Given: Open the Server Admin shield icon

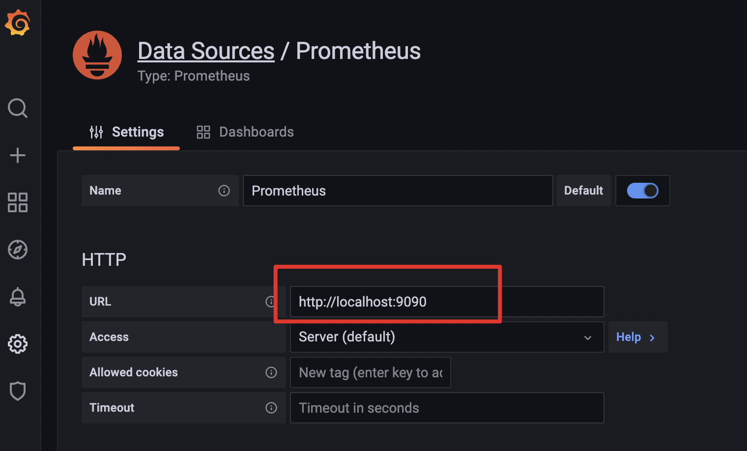Looking at the screenshot, I should [x=18, y=391].
